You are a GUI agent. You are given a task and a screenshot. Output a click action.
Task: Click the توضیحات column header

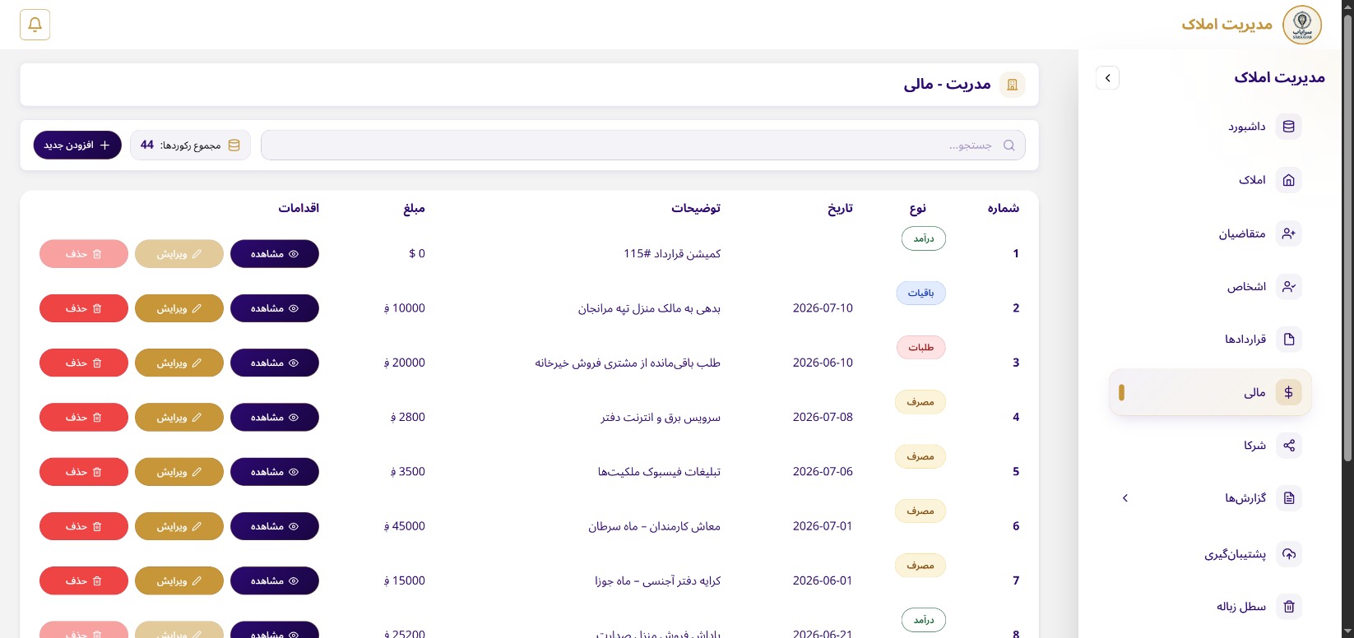click(x=696, y=208)
